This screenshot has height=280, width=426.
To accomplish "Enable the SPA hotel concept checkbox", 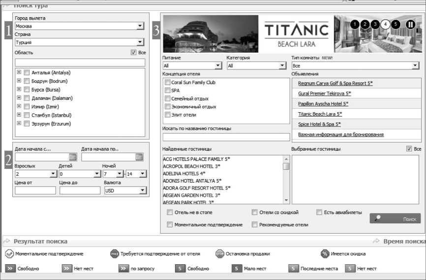I will point(168,91).
